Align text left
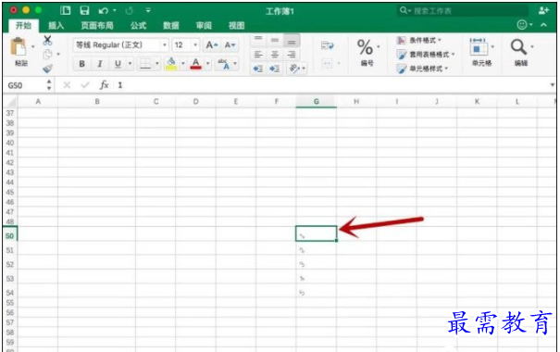 pos(258,55)
